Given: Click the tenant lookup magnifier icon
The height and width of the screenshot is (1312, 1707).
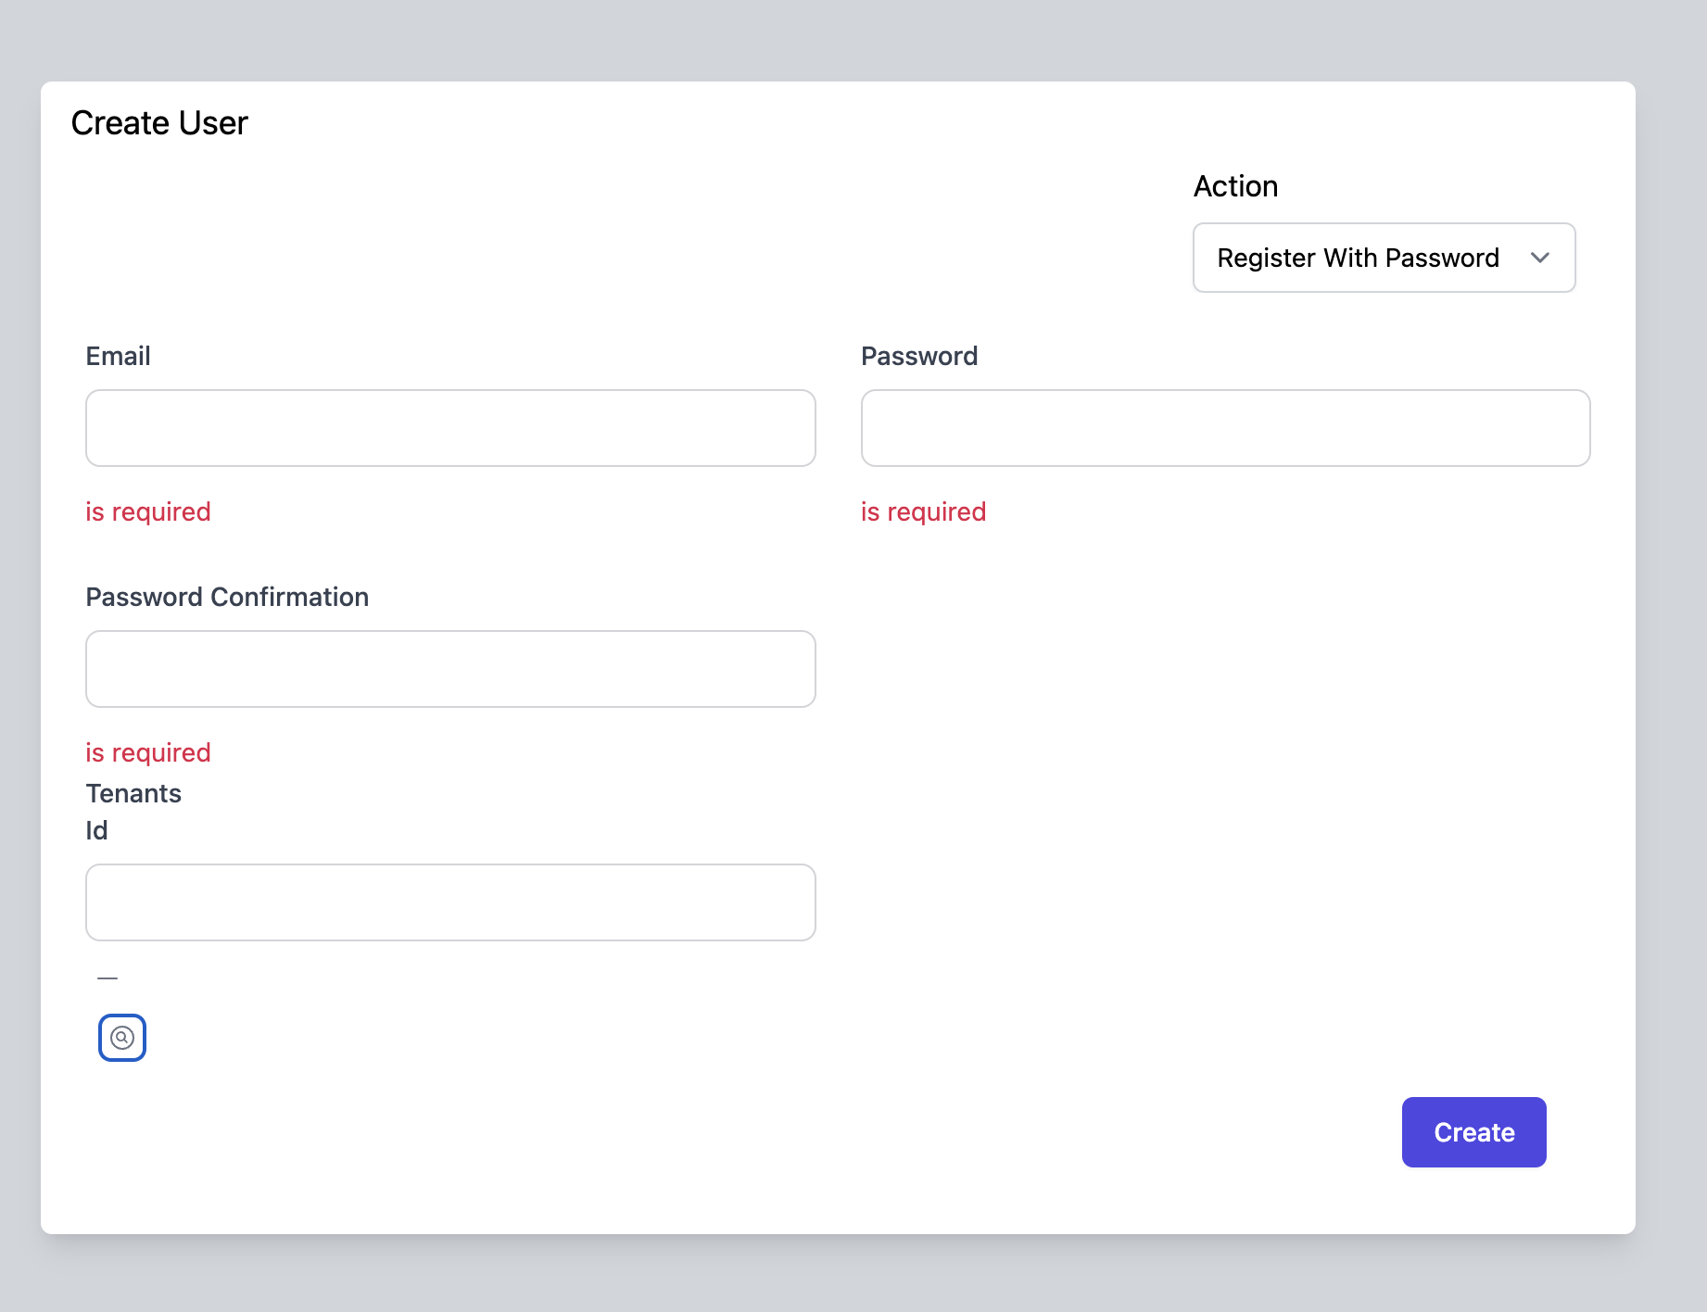Looking at the screenshot, I should click(x=122, y=1038).
